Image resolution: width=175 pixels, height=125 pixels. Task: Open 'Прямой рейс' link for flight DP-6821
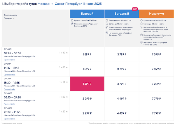pos(9,60)
